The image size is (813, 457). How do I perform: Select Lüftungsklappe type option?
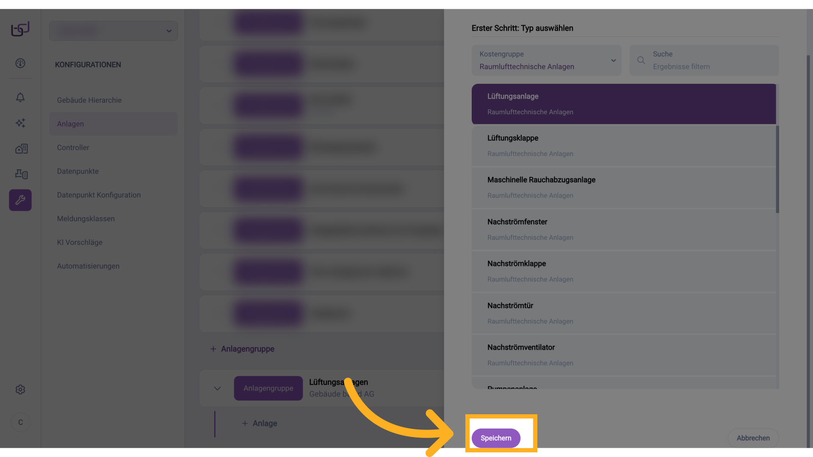[623, 146]
